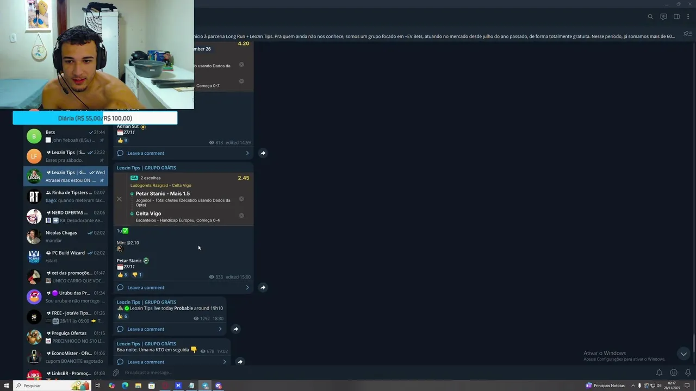Attach a file with the paperclip icon

(116, 373)
